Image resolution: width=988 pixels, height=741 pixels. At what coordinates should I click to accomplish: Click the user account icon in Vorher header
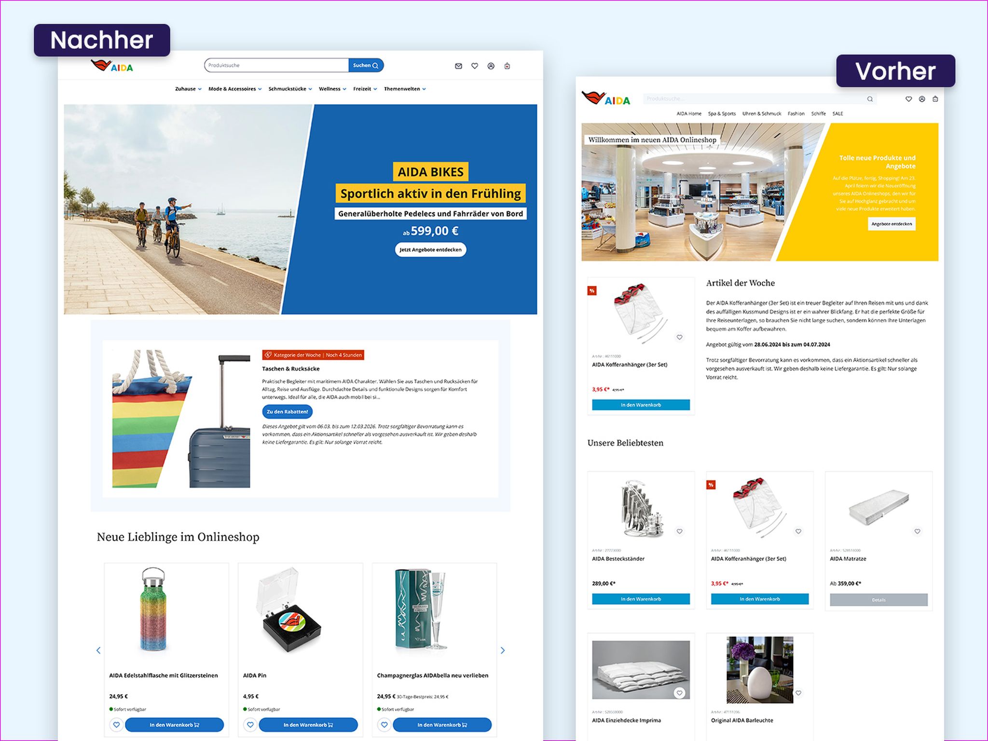pyautogui.click(x=921, y=99)
